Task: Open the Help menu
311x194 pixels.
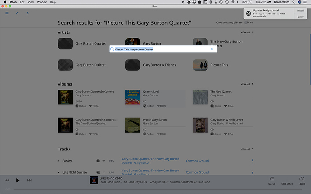Action: tap(53, 2)
